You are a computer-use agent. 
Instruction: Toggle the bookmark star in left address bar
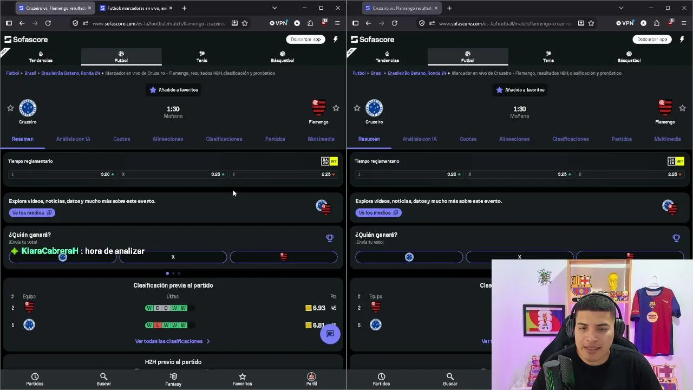(245, 23)
